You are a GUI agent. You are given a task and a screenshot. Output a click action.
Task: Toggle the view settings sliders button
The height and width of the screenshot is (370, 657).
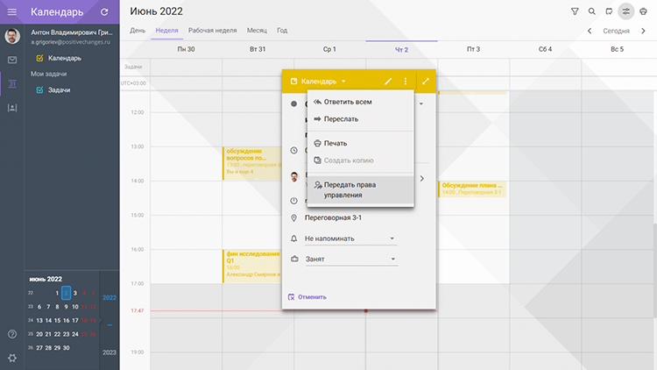625,11
